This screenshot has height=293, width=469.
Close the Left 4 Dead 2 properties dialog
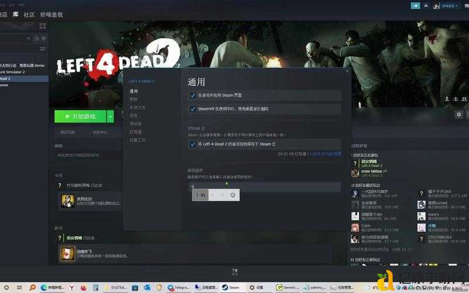[x=347, y=71]
